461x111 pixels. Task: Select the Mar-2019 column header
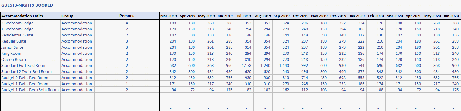pos(169,16)
